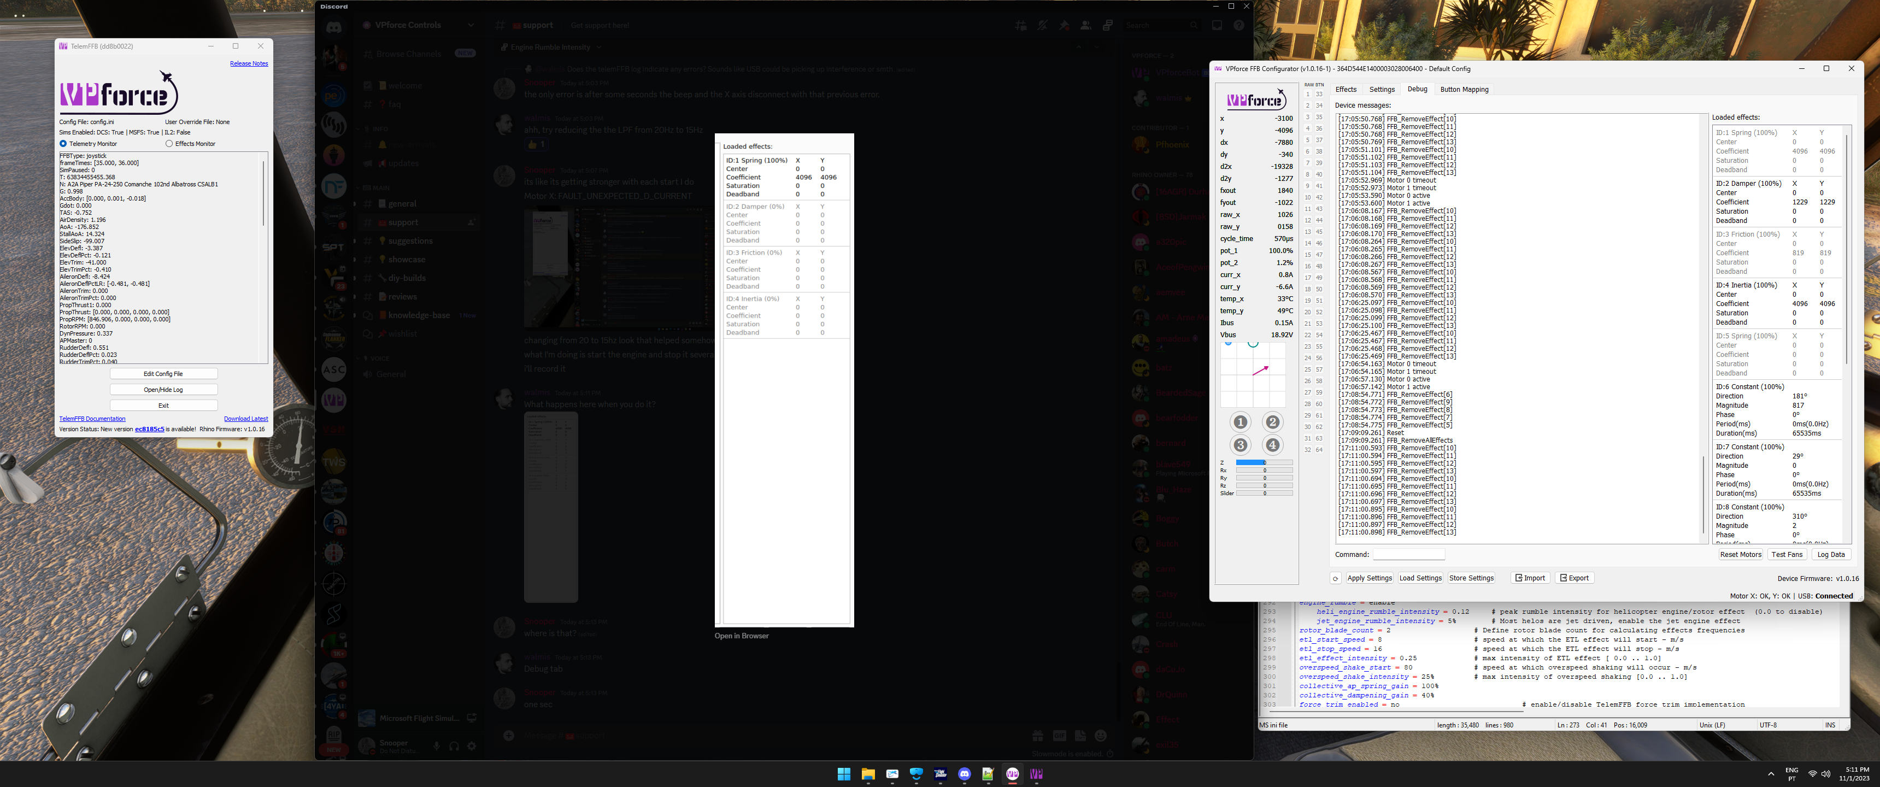This screenshot has width=1880, height=787.
Task: Click the Import icon button
Action: pos(1530,578)
